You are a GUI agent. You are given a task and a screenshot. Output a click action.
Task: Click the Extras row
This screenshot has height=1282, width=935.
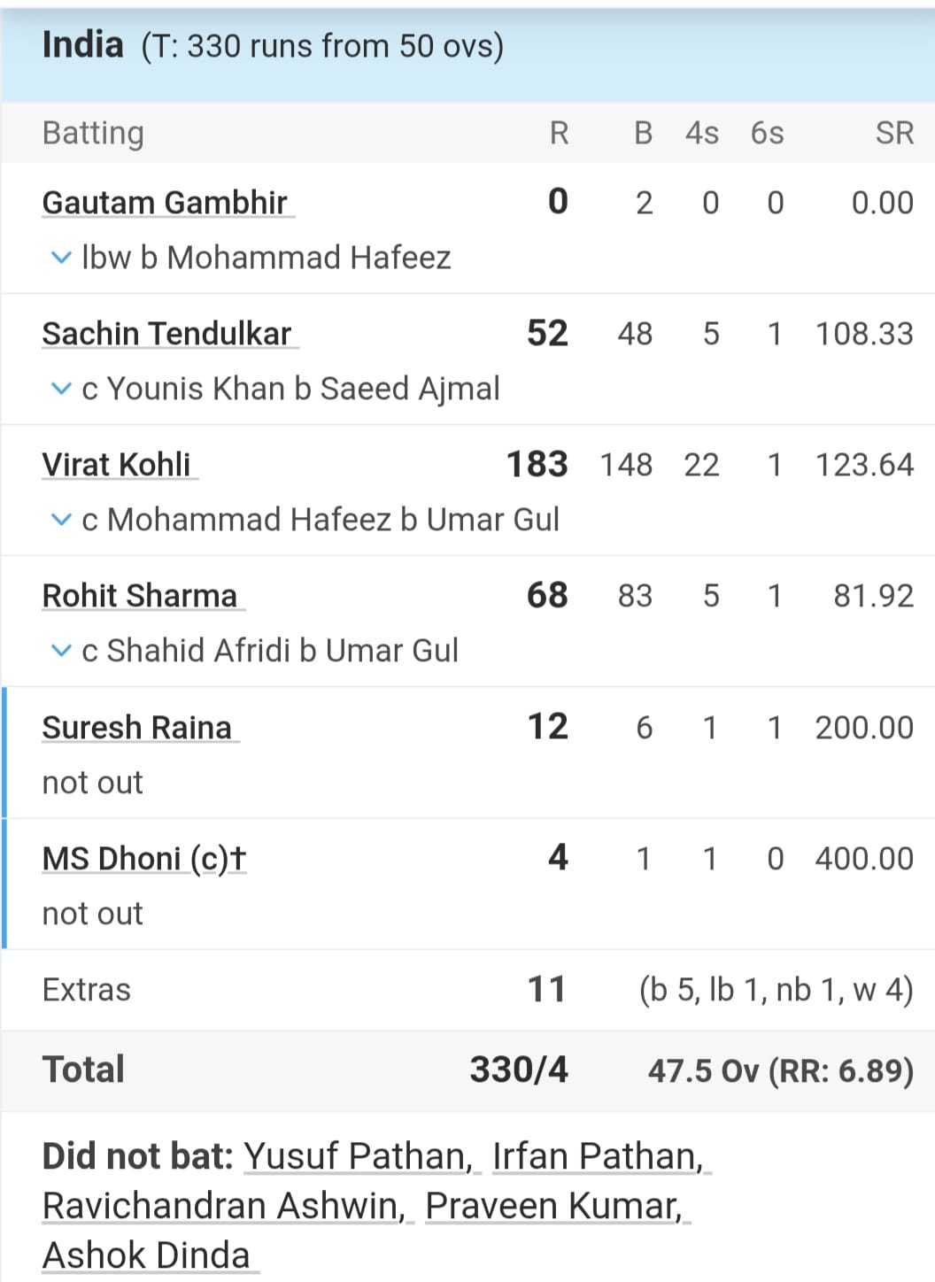[467, 990]
